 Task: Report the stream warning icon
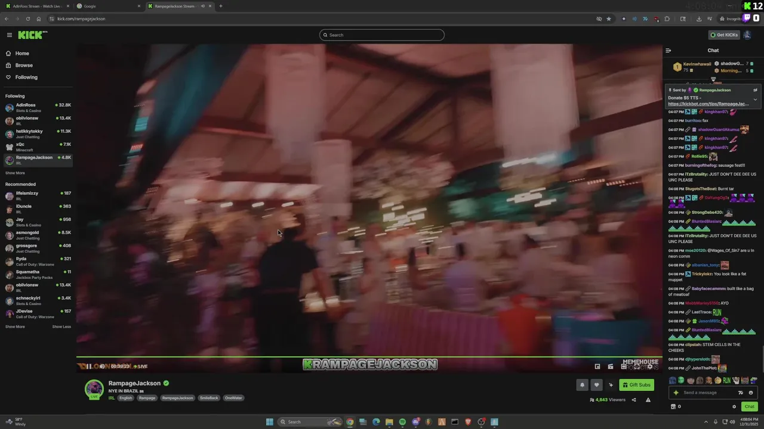648,400
